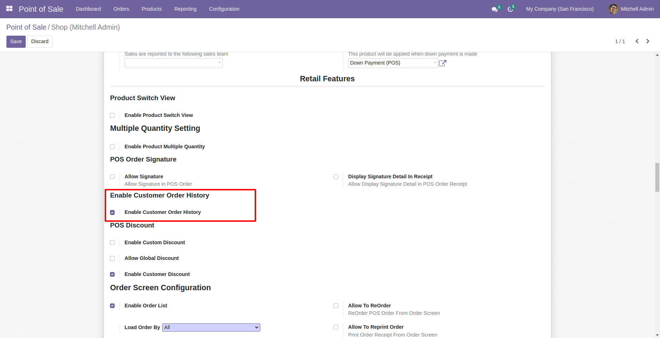Open the apps grid menu icon
This screenshot has height=338, width=660.
click(x=9, y=9)
